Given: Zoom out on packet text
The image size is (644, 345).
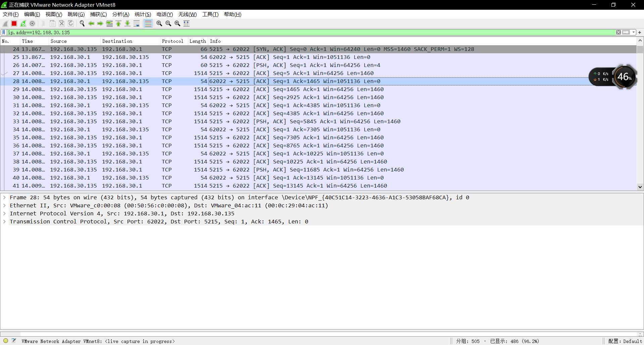Looking at the screenshot, I should click(x=168, y=23).
